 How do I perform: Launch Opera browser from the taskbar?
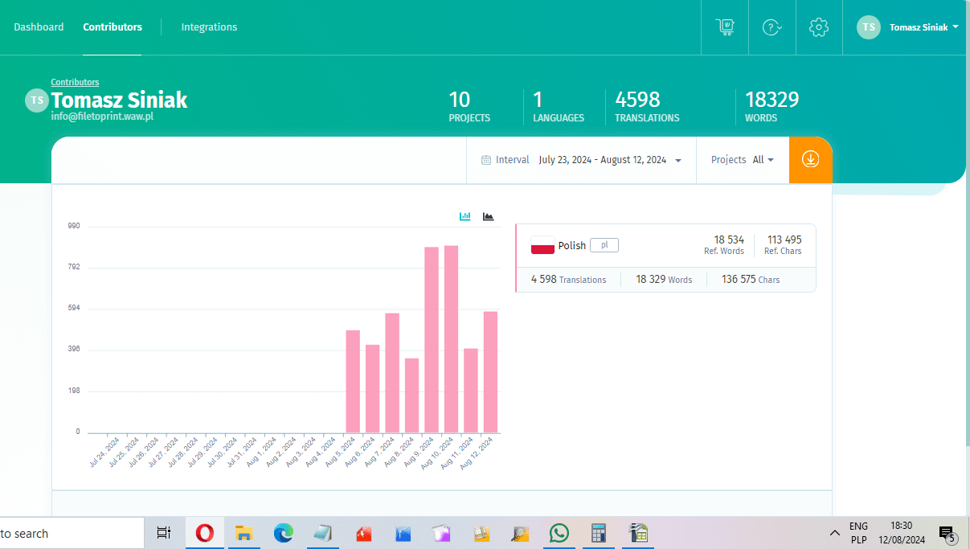[205, 533]
